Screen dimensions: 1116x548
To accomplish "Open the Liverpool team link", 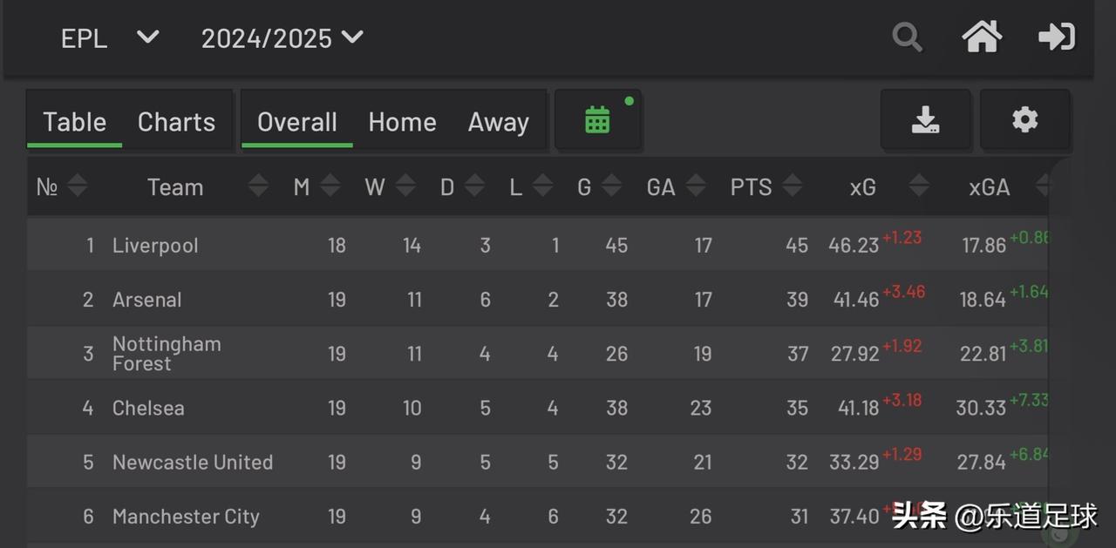I will click(x=155, y=246).
